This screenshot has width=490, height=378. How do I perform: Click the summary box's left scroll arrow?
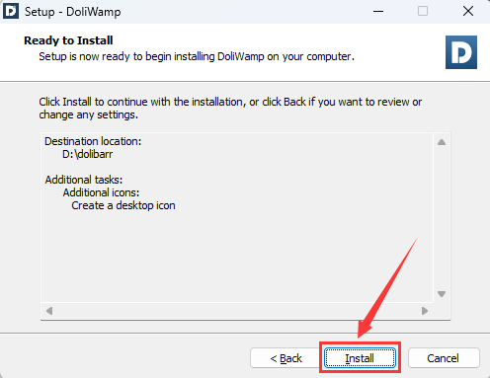[49, 311]
